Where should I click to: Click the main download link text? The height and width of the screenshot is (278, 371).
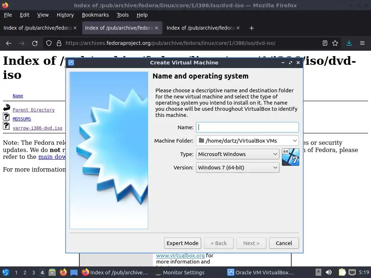pyautogui.click(x=52, y=157)
